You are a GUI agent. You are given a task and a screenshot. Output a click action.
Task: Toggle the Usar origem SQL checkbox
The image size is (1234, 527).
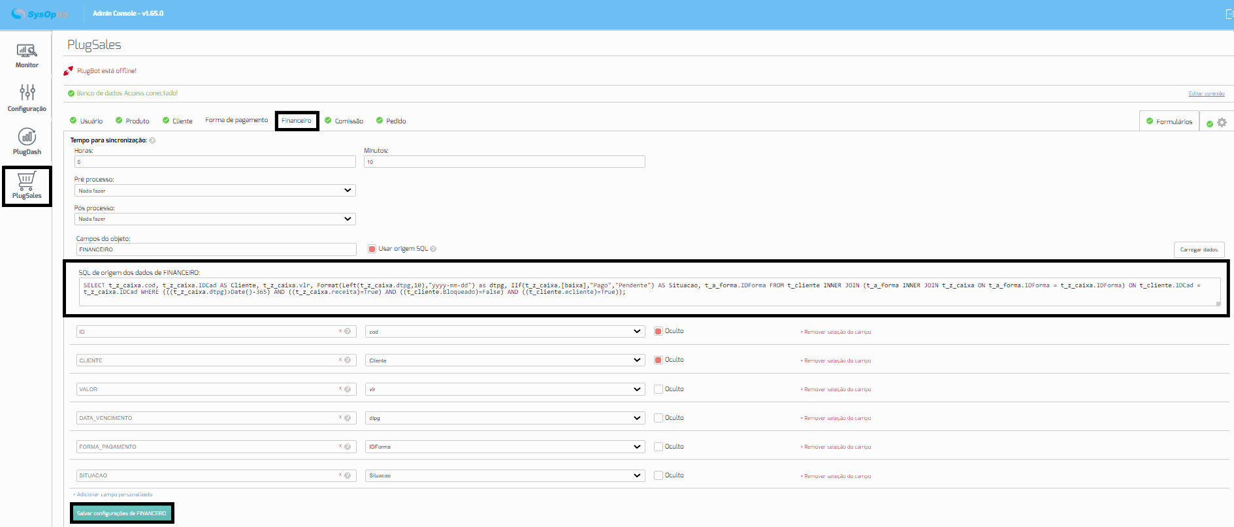point(372,249)
